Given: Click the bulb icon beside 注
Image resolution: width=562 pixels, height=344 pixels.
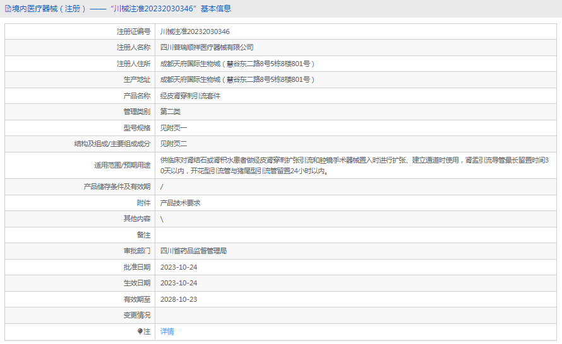Looking at the screenshot, I should (140, 331).
